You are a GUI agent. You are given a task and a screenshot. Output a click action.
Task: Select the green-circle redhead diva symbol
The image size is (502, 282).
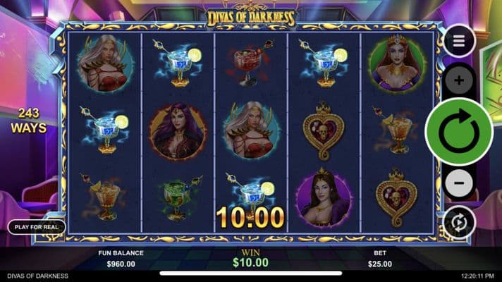pos(397,64)
